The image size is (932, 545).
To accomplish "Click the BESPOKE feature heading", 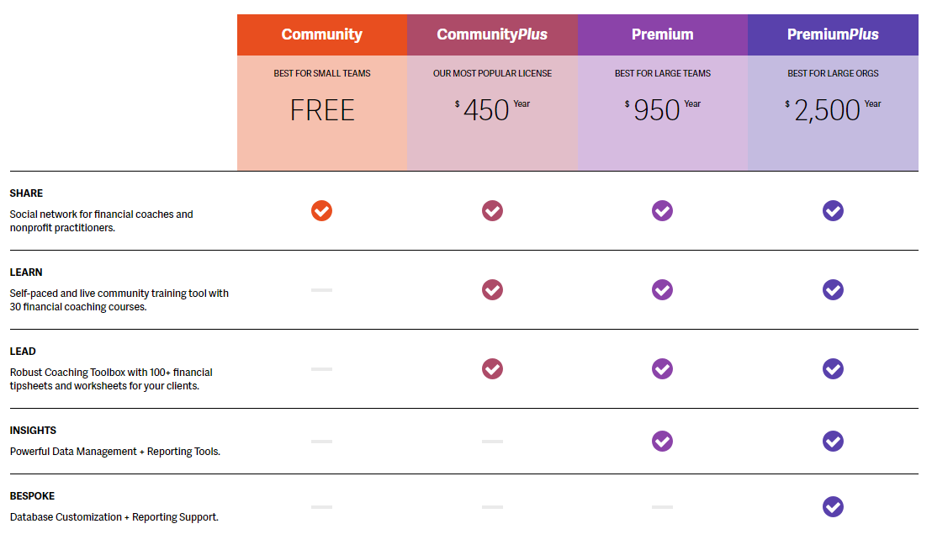I will pos(32,496).
